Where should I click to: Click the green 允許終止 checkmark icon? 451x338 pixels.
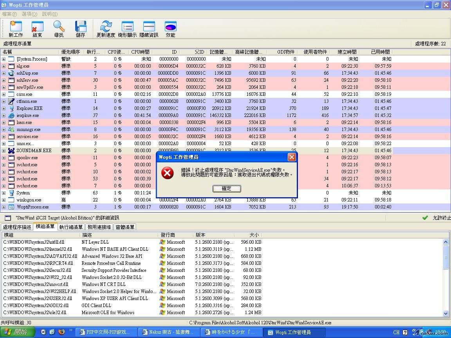pos(425,218)
